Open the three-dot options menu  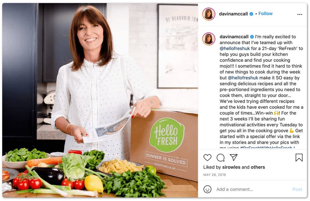300,14
